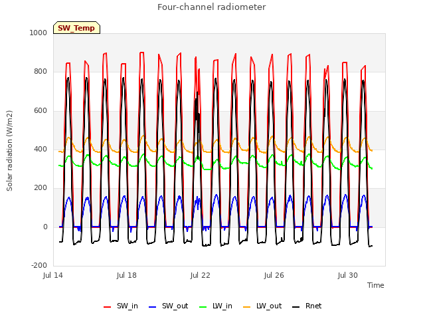This screenshot has height=319, width=425.
Task: Click the x-axis title Time
Action: [376, 285]
